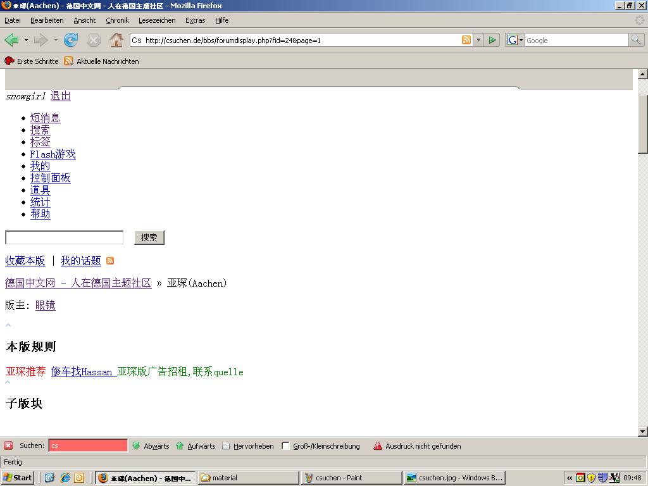Screen dimensions: 648x486
Task: Click the browser Back arrow button
Action: coord(11,40)
